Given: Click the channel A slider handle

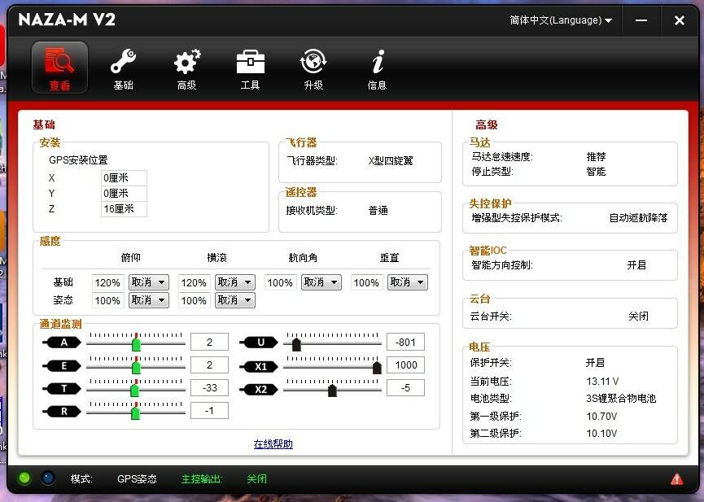Looking at the screenshot, I should point(137,344).
